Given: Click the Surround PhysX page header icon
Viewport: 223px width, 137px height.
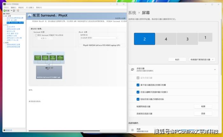Looking at the screenshot, I should pos(30,15).
